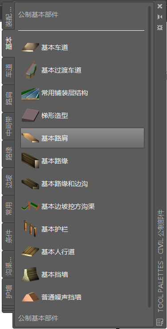Toggle palette auto-hide icon
Screen dimensions: 167x329
tap(160, 16)
